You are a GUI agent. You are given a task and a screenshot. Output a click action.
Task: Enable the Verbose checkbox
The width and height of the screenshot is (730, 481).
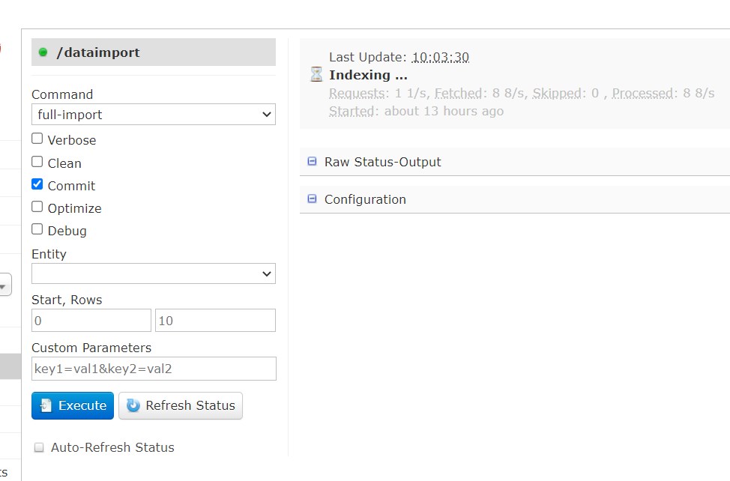[x=37, y=139]
